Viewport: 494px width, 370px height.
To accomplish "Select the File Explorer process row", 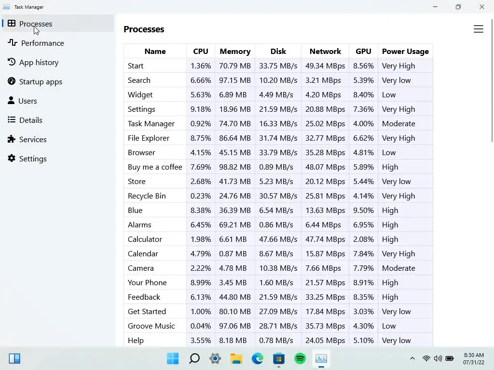I will 149,138.
